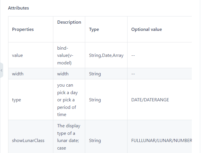Click the 'width' description cell
Screen dimensions: 206x153
[63, 74]
